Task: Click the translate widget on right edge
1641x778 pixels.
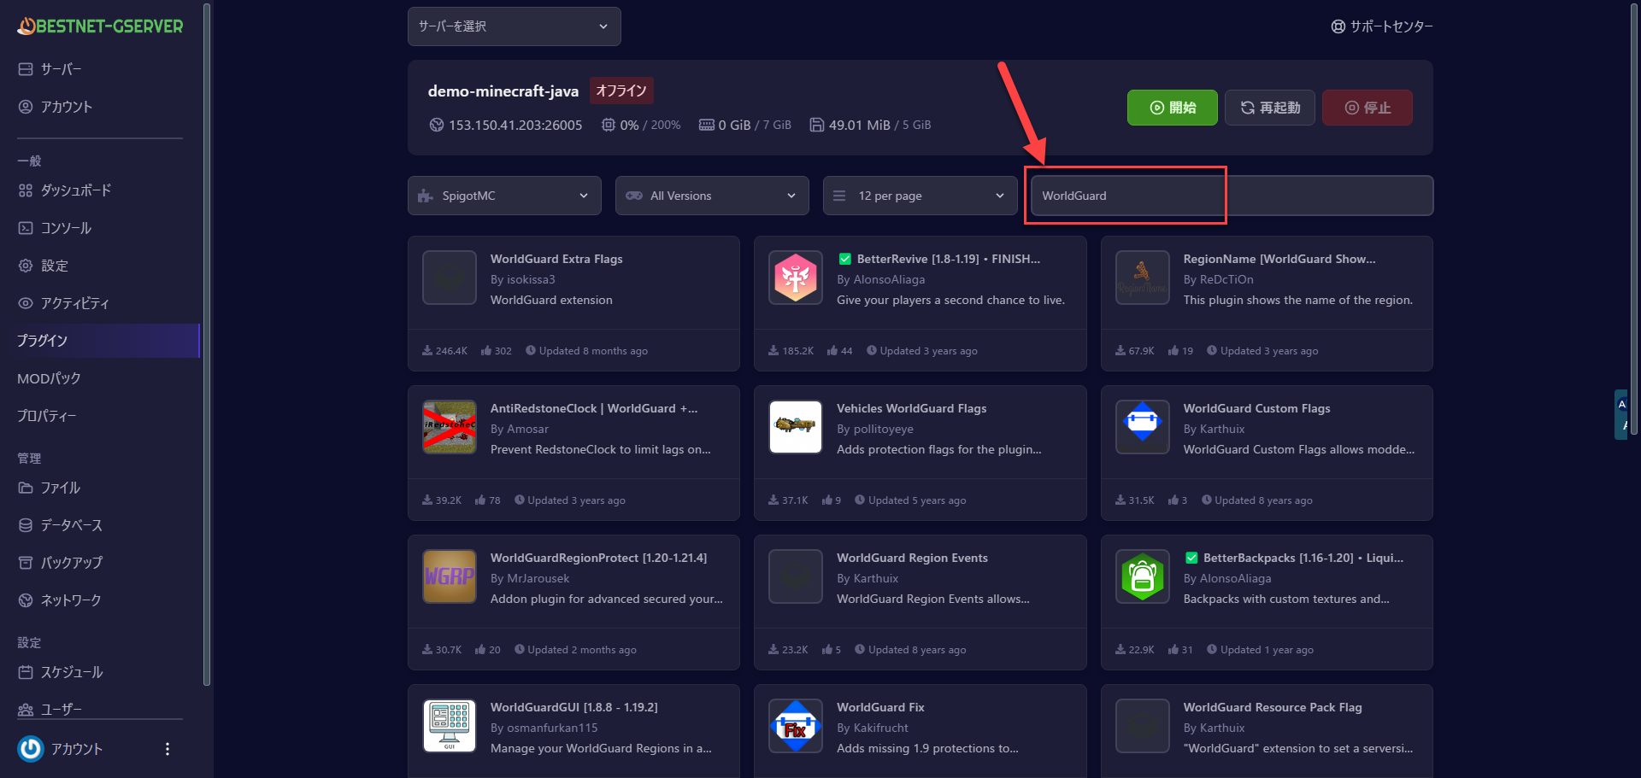Action: pyautogui.click(x=1621, y=415)
